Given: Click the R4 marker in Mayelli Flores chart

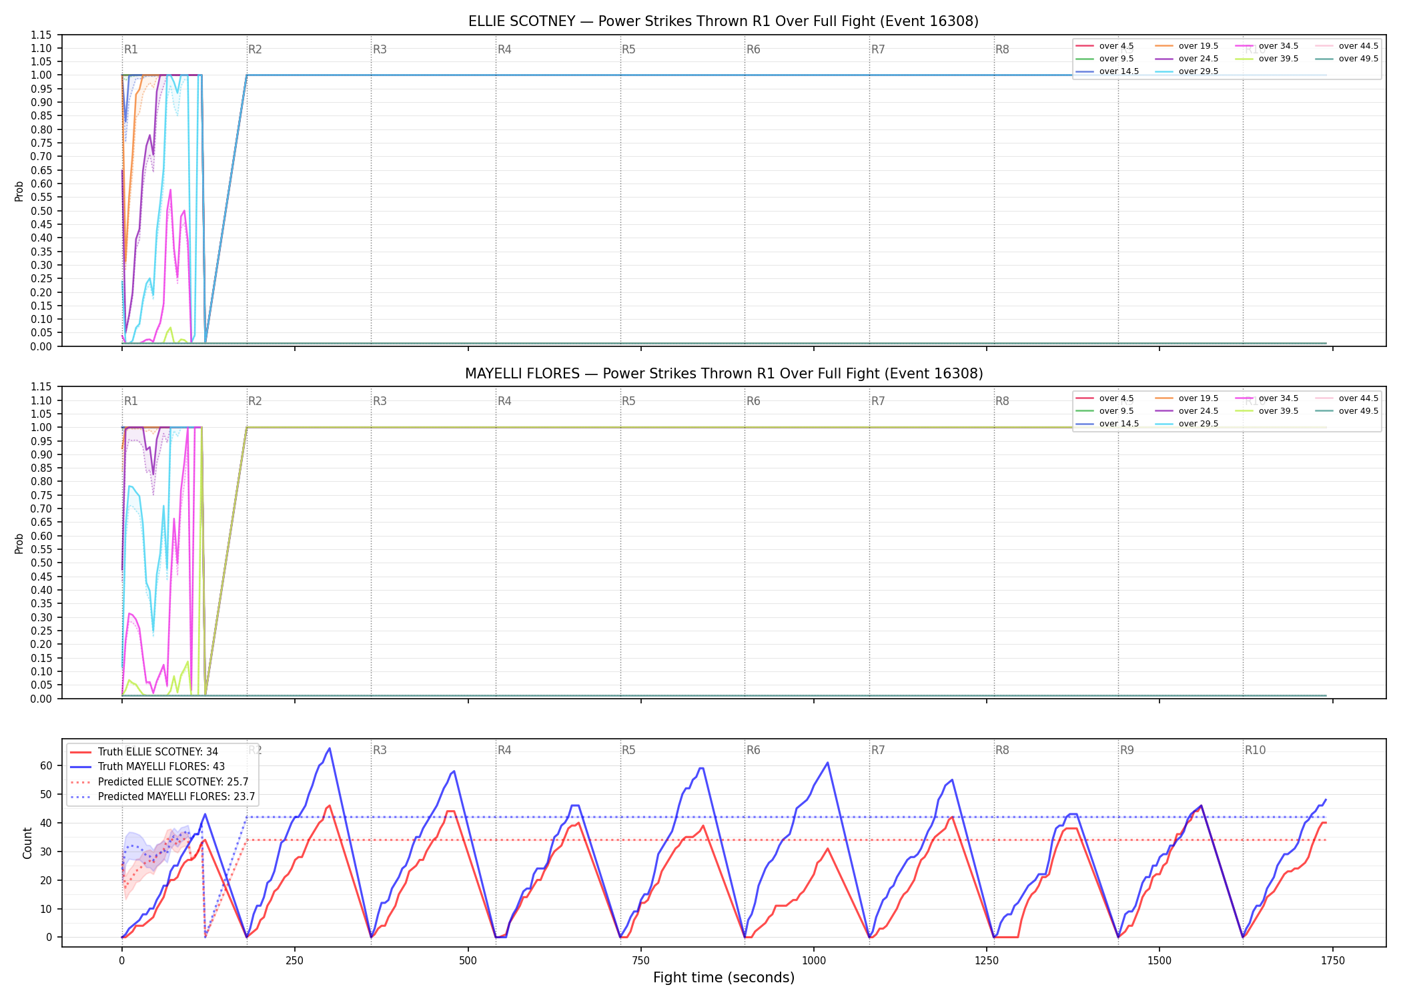Looking at the screenshot, I should tap(504, 401).
